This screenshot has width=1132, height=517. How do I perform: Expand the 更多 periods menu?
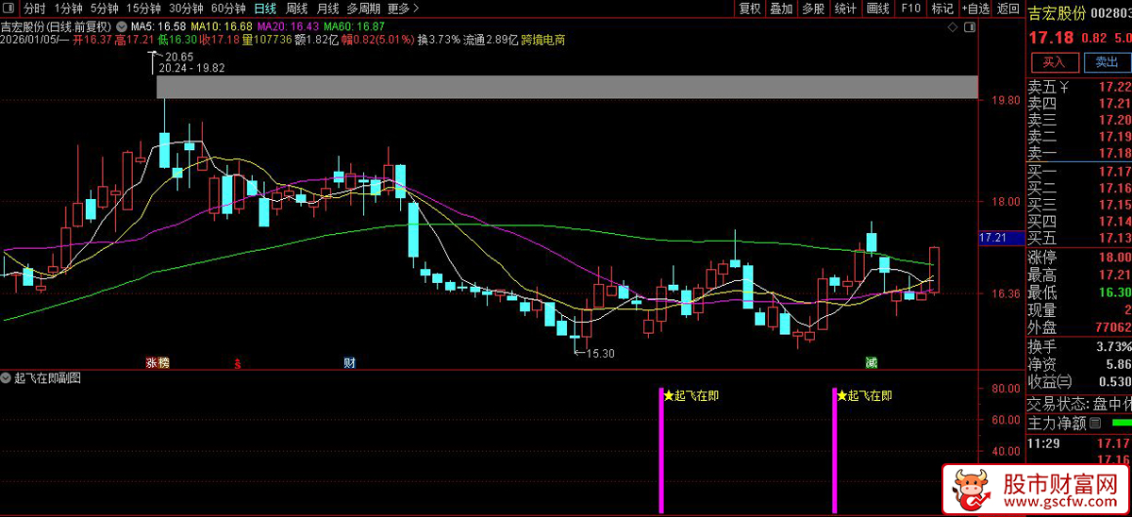[404, 8]
